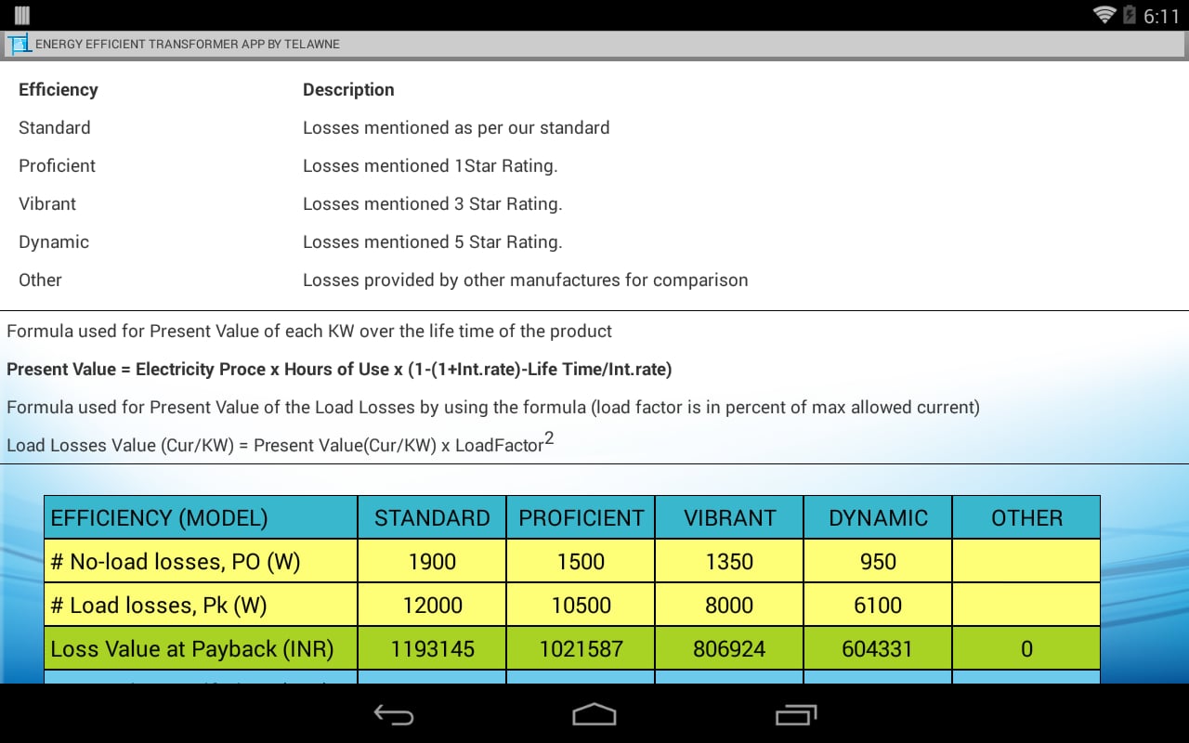Select Dynamic loss value 604331

878,648
